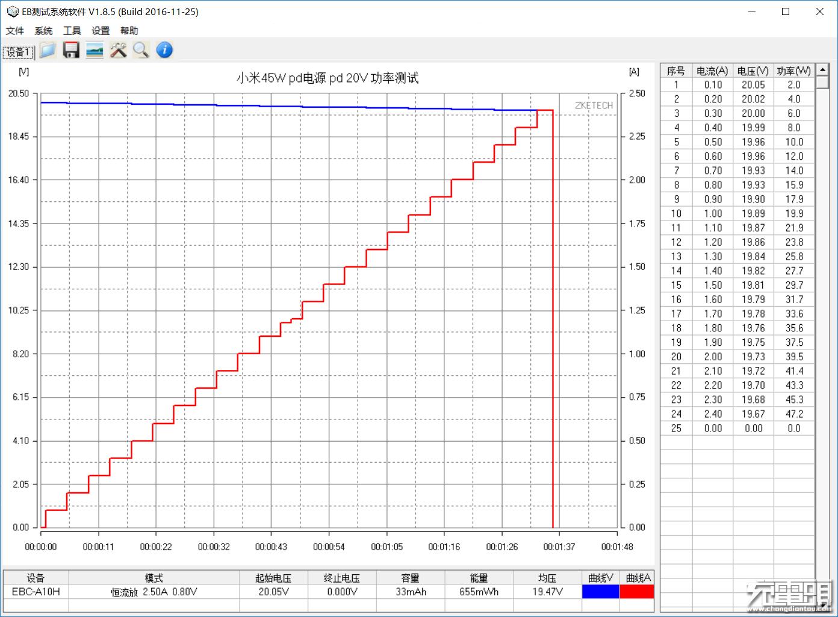The height and width of the screenshot is (617, 838).
Task: Click power 45.3 in table row 23
Action: tap(794, 400)
